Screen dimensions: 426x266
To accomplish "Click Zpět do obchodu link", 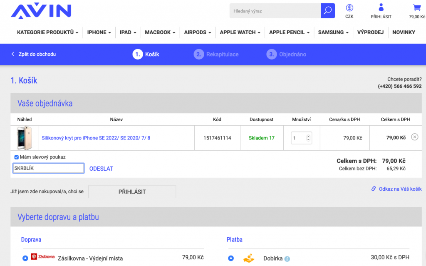I will point(37,54).
